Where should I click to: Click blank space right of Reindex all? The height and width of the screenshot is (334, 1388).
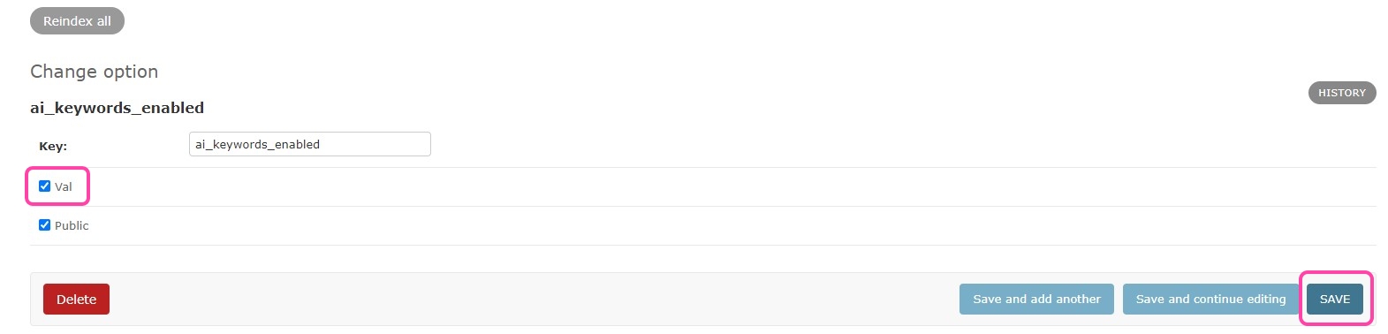[707, 21]
